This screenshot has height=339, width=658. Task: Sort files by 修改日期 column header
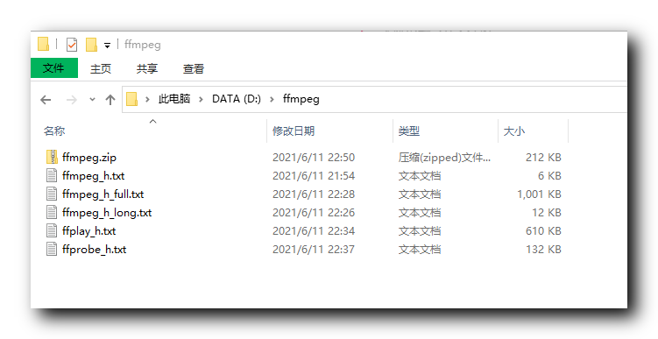(294, 131)
